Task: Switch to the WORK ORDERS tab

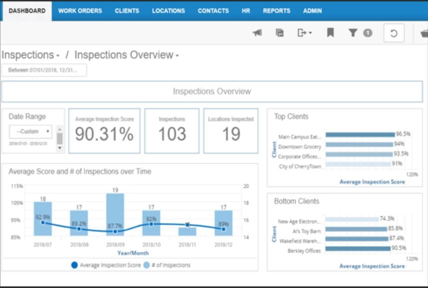Action: [x=79, y=10]
